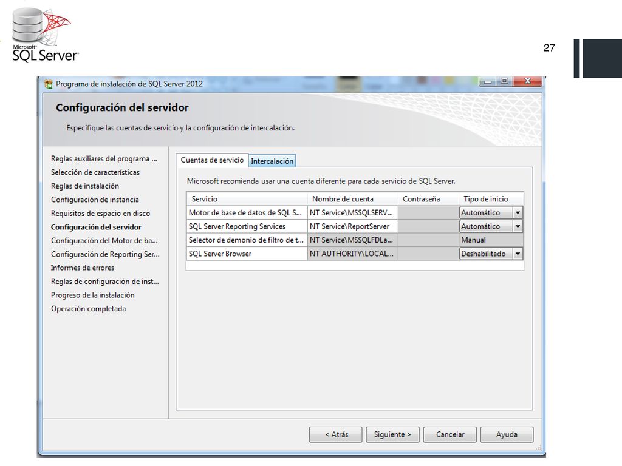The image size is (622, 466).
Task: Edit account name NT Service\MSSQLSERV...
Action: coord(353,213)
